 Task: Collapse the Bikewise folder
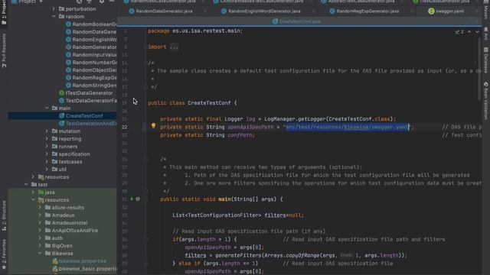click(40, 253)
